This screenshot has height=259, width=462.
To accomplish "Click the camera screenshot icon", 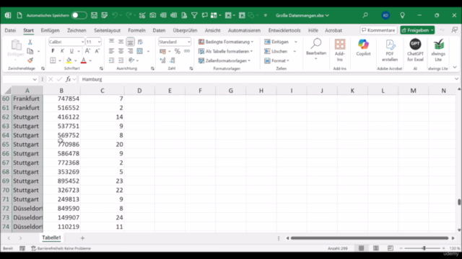I will 152,15.
